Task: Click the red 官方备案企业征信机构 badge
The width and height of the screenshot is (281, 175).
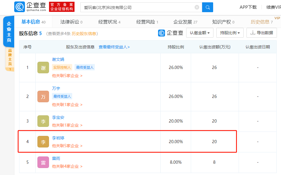Action: (x=62, y=7)
